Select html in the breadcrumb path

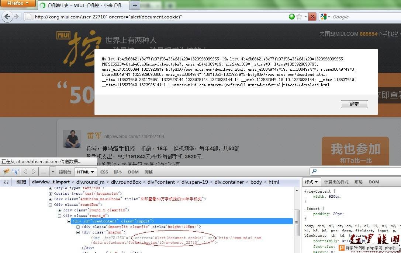pyautogui.click(x=274, y=182)
